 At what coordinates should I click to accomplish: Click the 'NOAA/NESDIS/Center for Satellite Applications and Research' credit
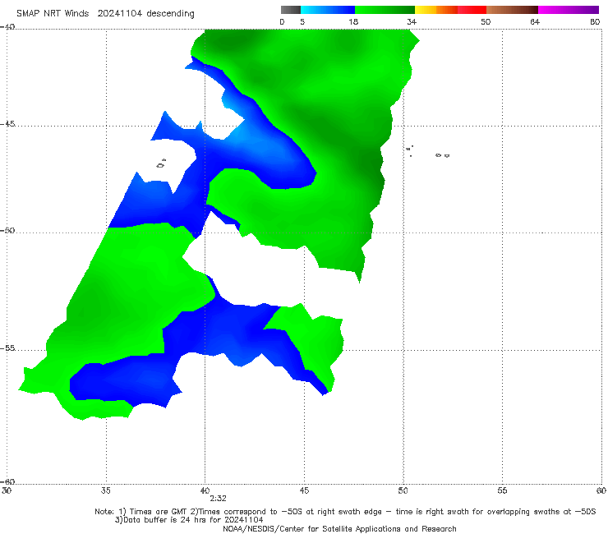point(339,528)
